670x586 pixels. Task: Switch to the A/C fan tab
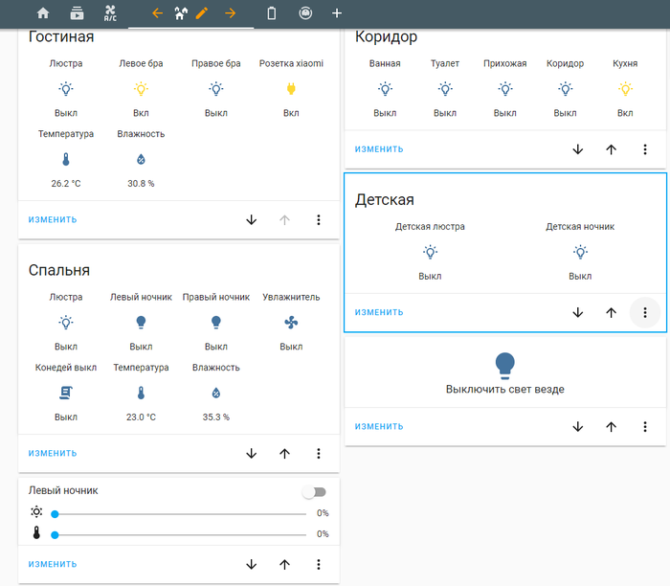click(x=110, y=13)
